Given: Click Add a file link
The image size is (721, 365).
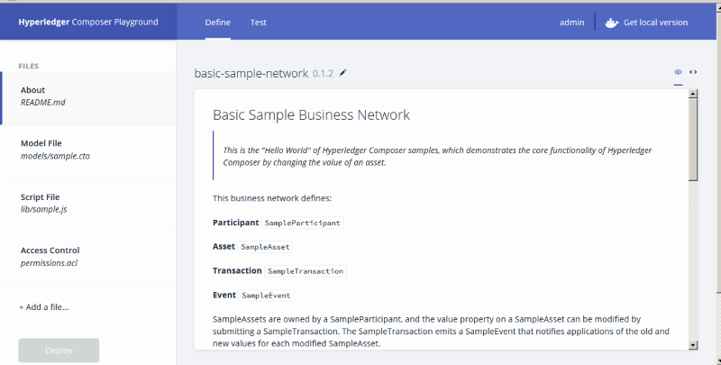Looking at the screenshot, I should coord(44,307).
